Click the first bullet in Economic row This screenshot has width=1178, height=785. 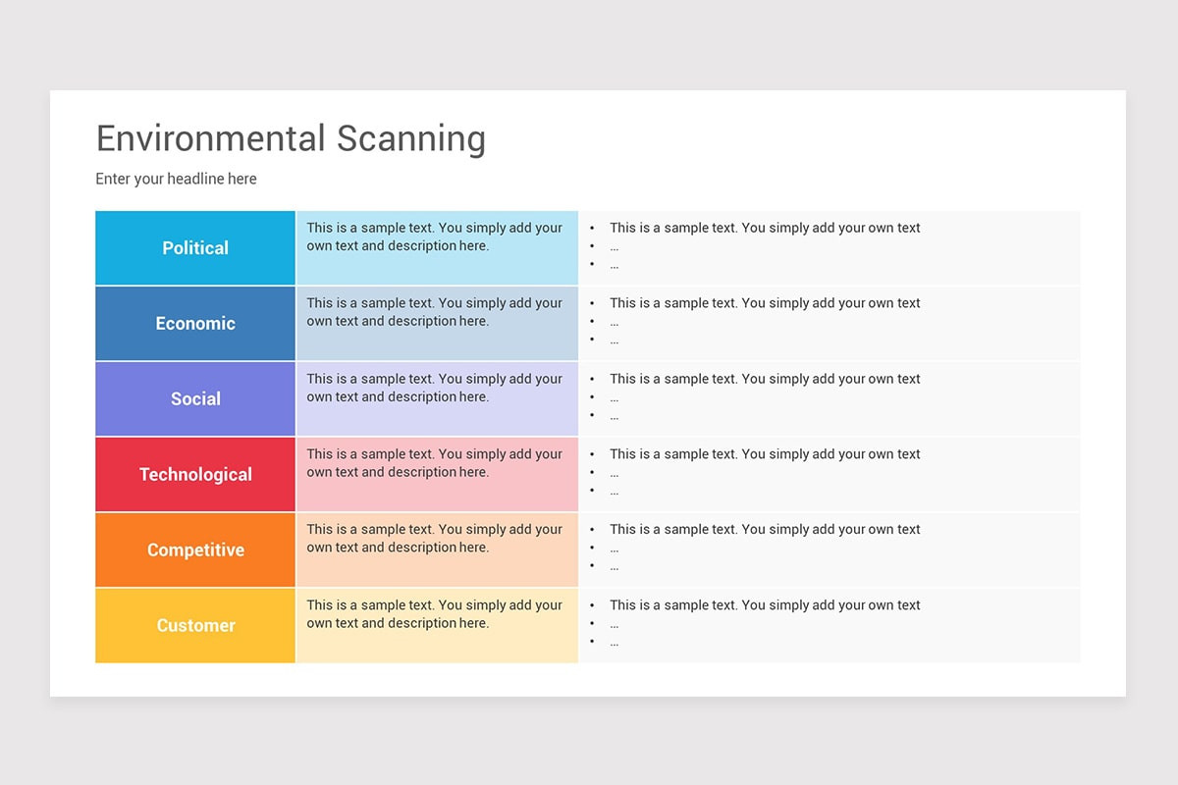(765, 303)
